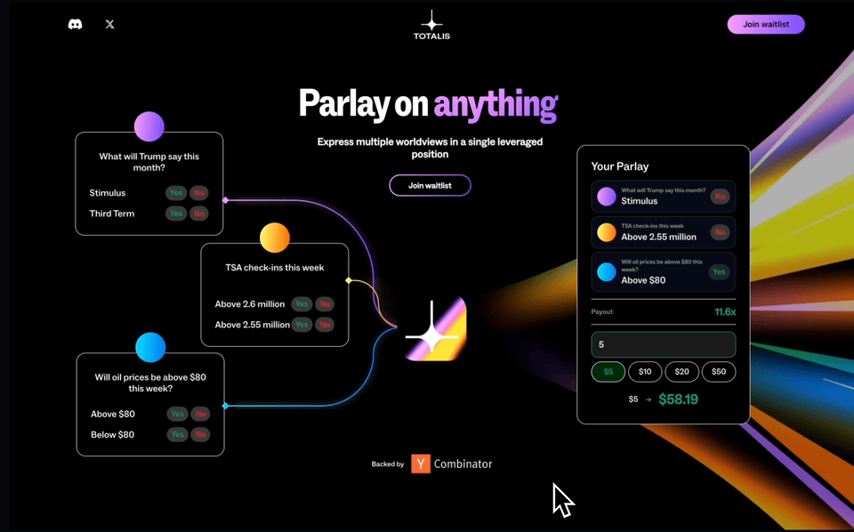Click orange orb in Above 2.55 million parlay row
The width and height of the screenshot is (854, 532).
606,232
